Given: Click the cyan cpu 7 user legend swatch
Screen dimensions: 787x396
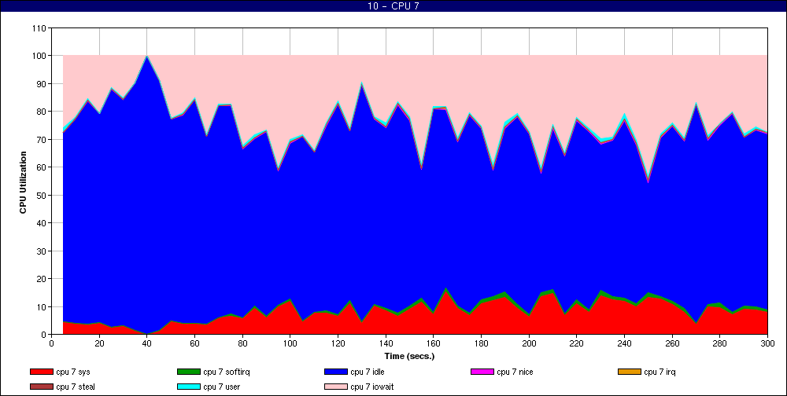Looking at the screenshot, I should [188, 387].
